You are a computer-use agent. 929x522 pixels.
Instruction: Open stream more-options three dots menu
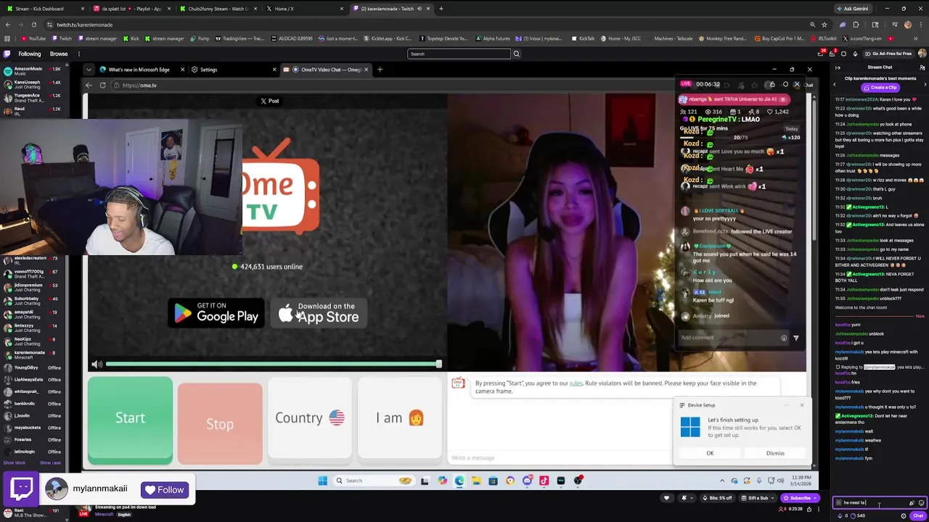coord(818,509)
